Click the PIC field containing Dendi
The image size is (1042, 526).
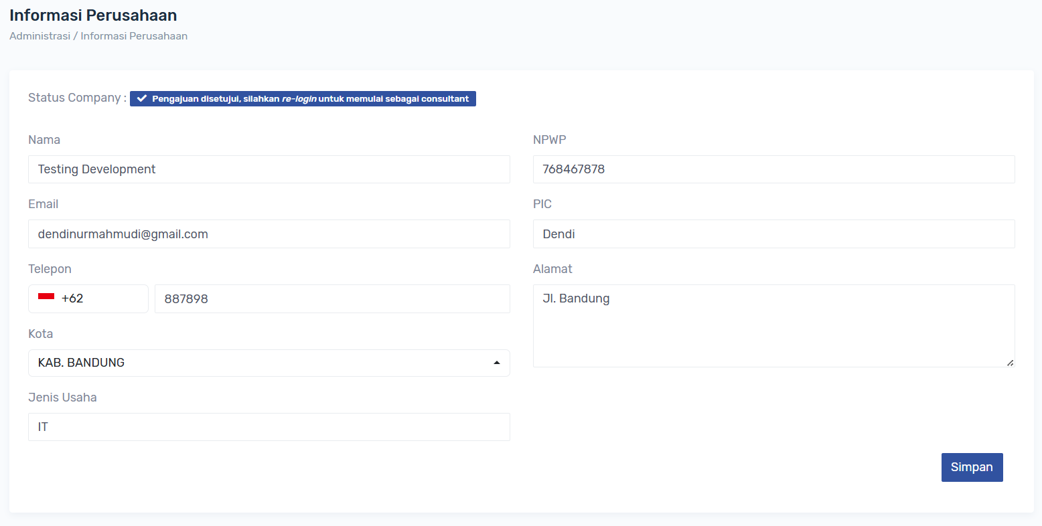pos(773,234)
